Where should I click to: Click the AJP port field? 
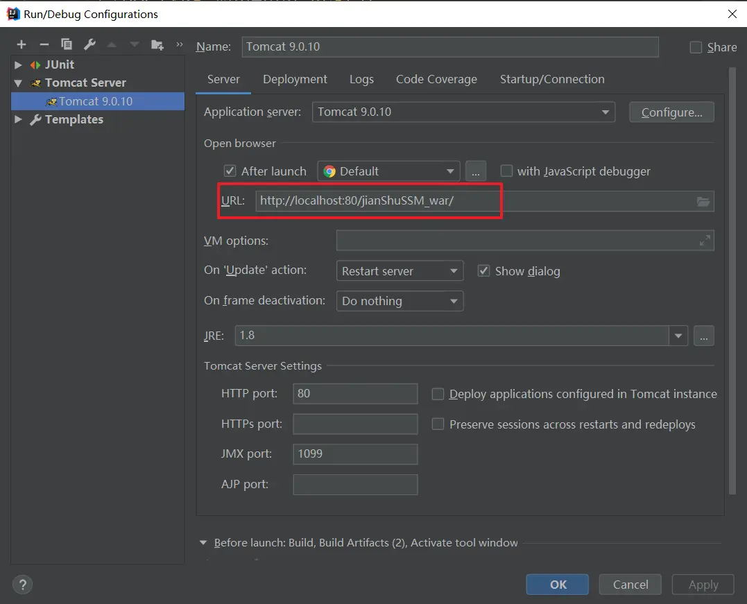pos(355,485)
